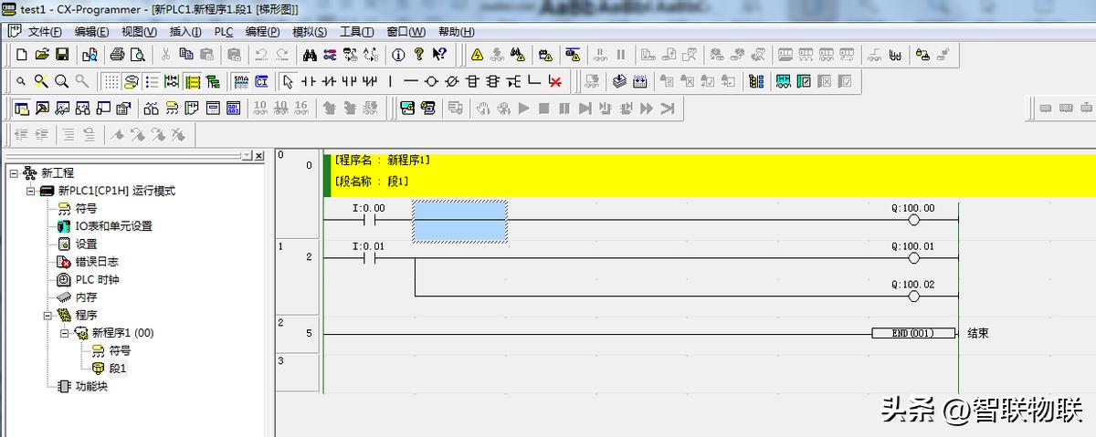Open the 编程(P) menu
This screenshot has height=437, width=1096.
(x=263, y=31)
